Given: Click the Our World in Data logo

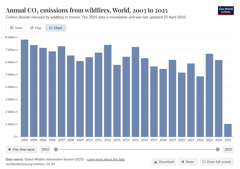Looking at the screenshot, I should (226, 10).
